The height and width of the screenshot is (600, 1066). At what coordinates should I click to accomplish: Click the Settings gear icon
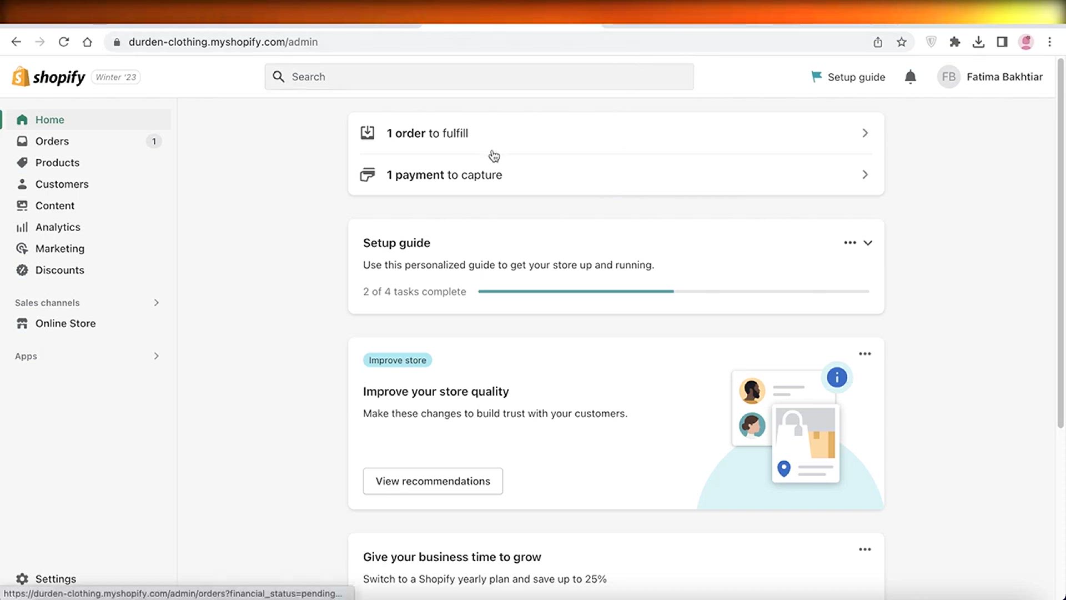coord(22,579)
